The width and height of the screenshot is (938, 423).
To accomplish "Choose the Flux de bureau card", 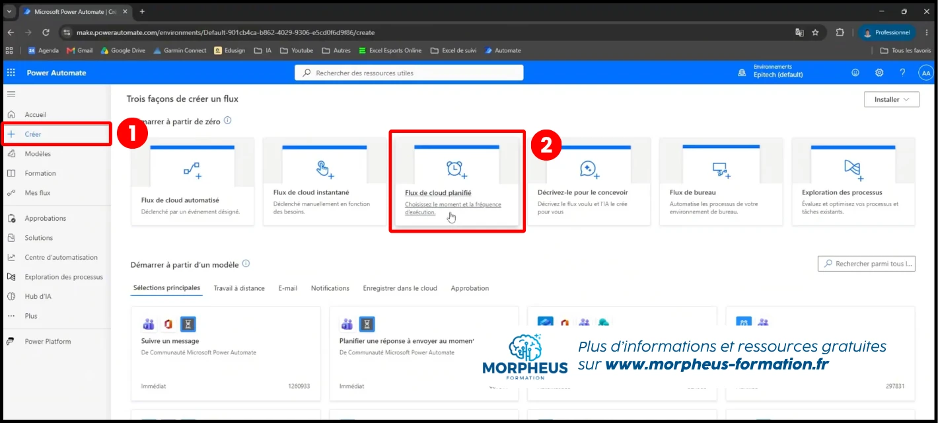I will tap(721, 182).
